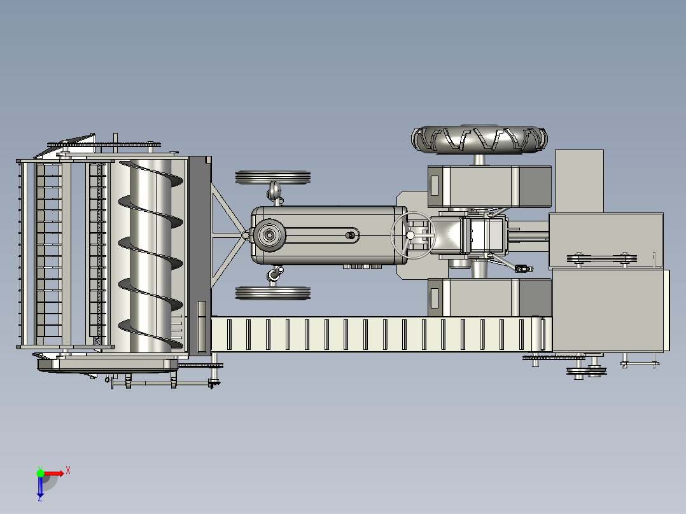Select the belt drive on the rear housing
This screenshot has width=686, height=514.
click(x=601, y=259)
